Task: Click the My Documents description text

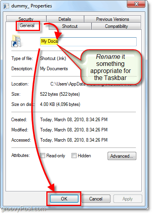Action: pyautogui.click(x=54, y=69)
